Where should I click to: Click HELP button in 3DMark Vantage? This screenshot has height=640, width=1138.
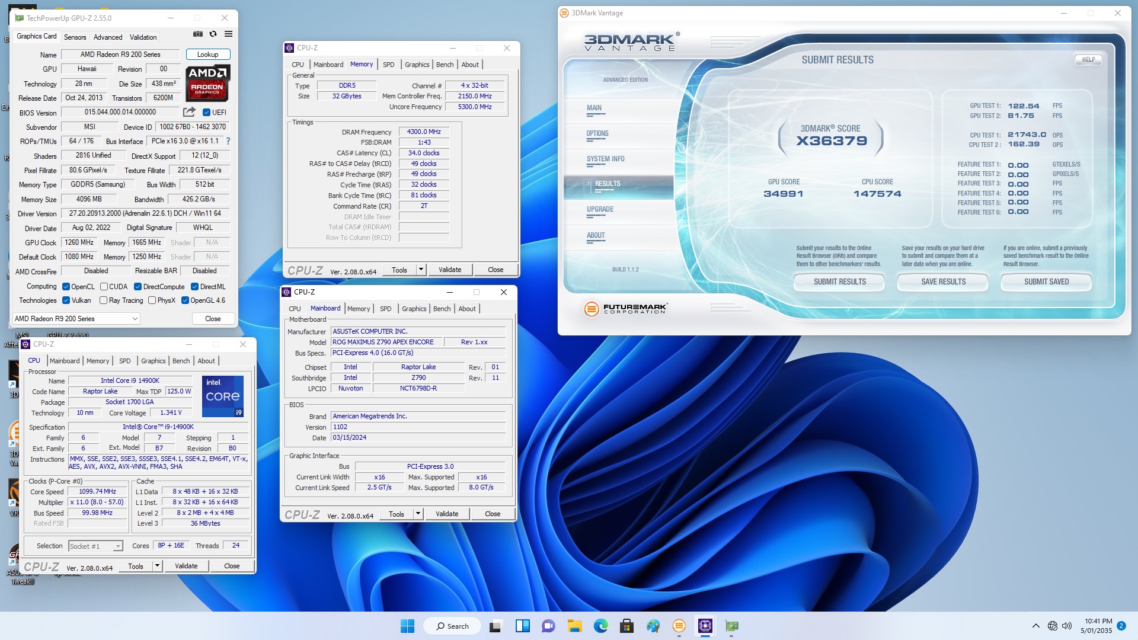click(1089, 59)
